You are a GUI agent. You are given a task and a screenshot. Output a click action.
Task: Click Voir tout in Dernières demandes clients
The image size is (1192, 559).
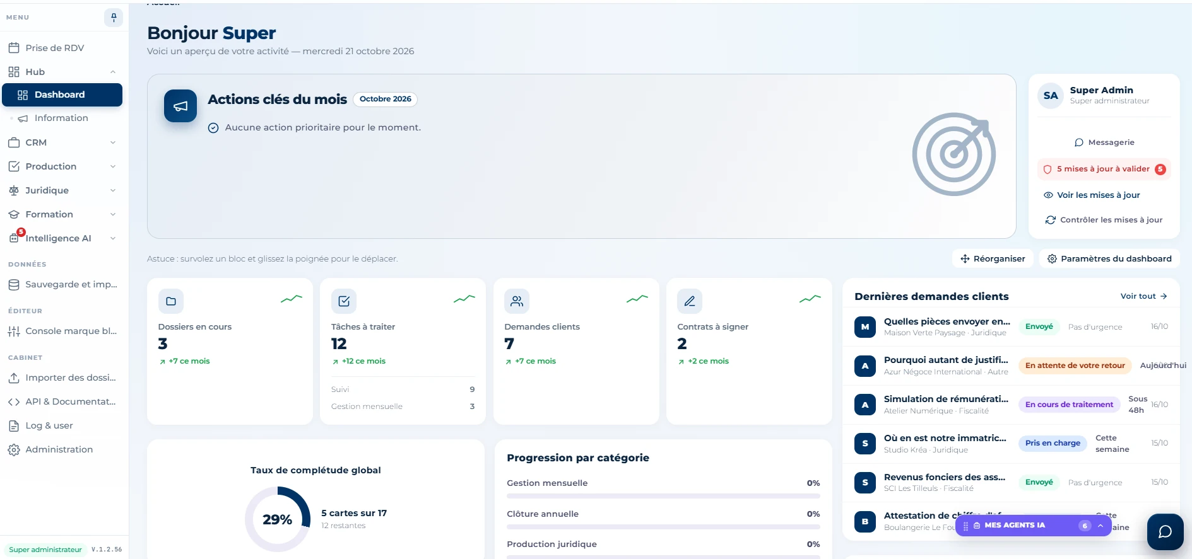[1143, 296]
